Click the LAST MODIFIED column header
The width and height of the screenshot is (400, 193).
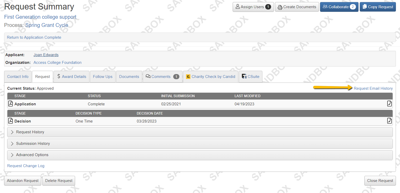pos(247,96)
